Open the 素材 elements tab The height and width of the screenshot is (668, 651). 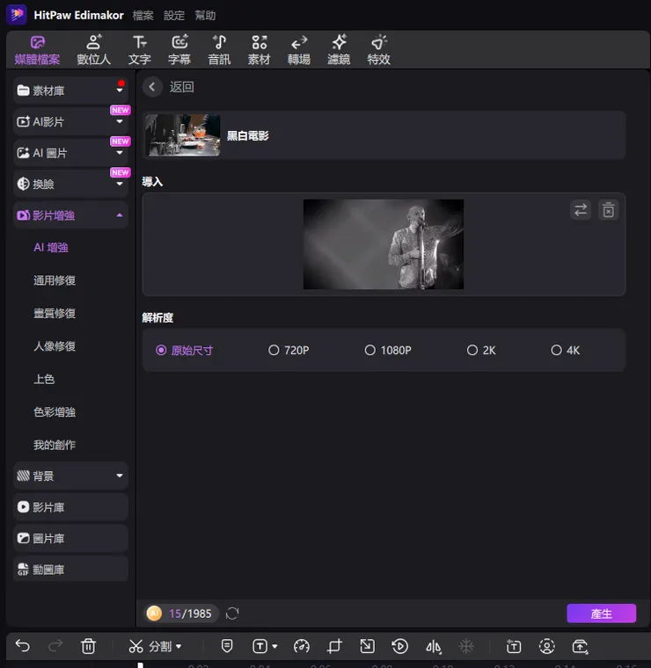tap(260, 50)
